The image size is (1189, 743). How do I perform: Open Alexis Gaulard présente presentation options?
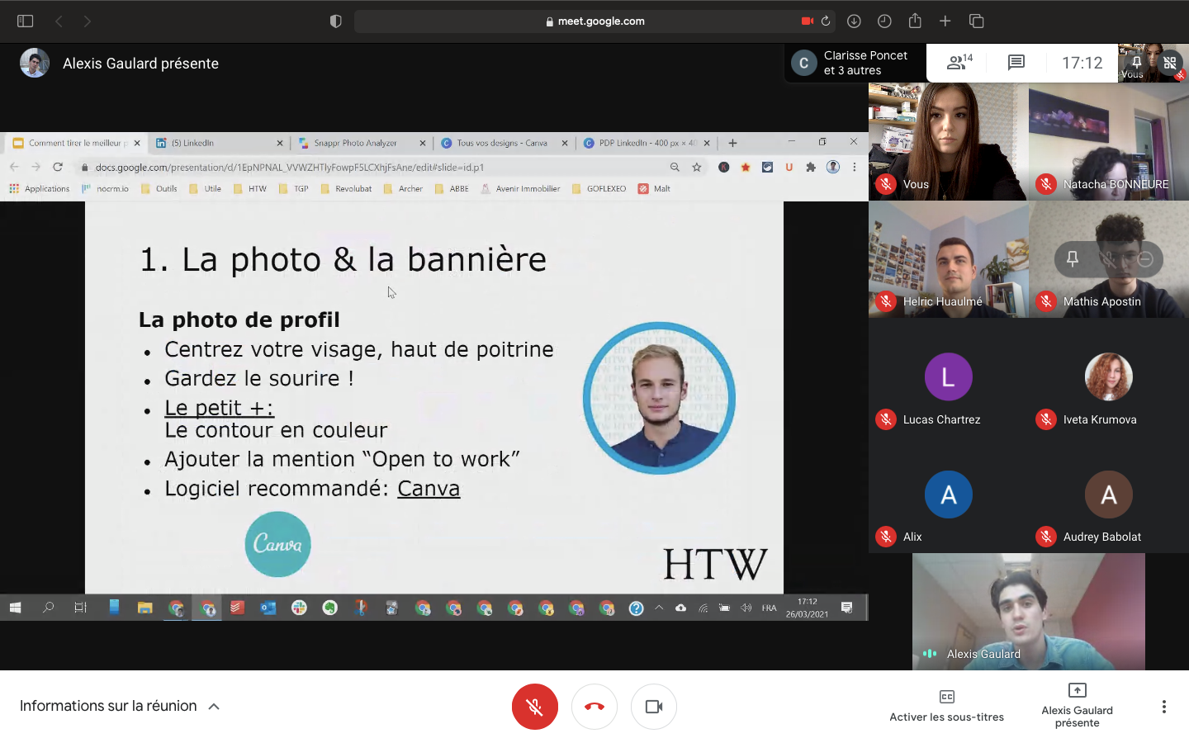[x=1077, y=706]
